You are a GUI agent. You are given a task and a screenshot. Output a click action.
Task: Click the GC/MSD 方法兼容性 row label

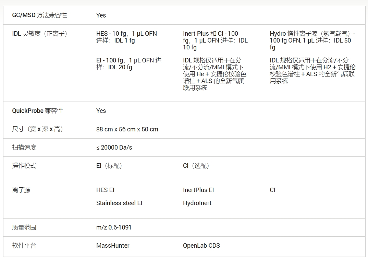(x=39, y=15)
